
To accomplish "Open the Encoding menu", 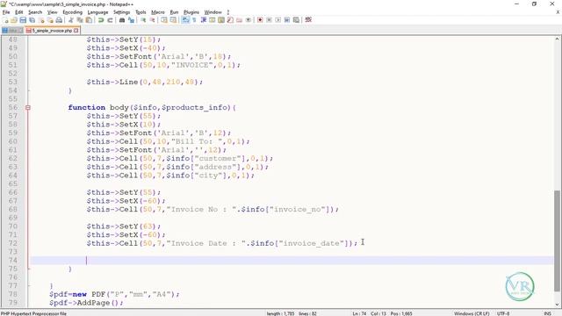I will [x=72, y=12].
